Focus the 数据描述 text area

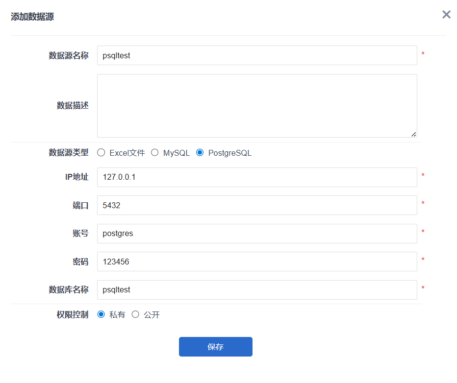pos(257,106)
